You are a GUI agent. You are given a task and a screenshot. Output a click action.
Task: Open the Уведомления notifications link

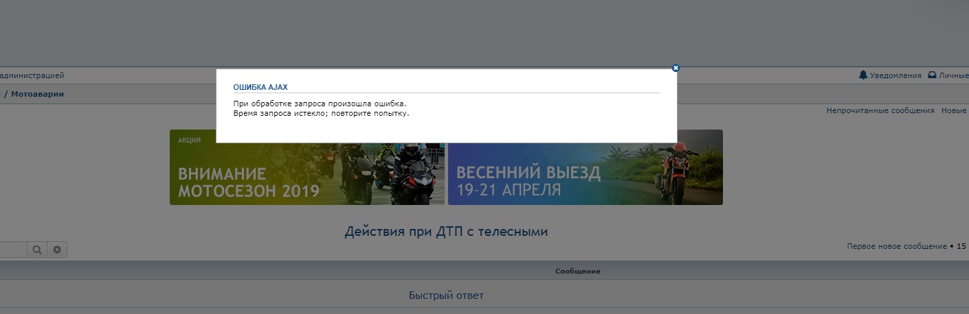895,75
